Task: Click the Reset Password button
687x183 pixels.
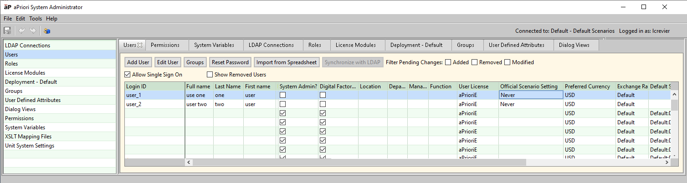Action: pyautogui.click(x=231, y=62)
